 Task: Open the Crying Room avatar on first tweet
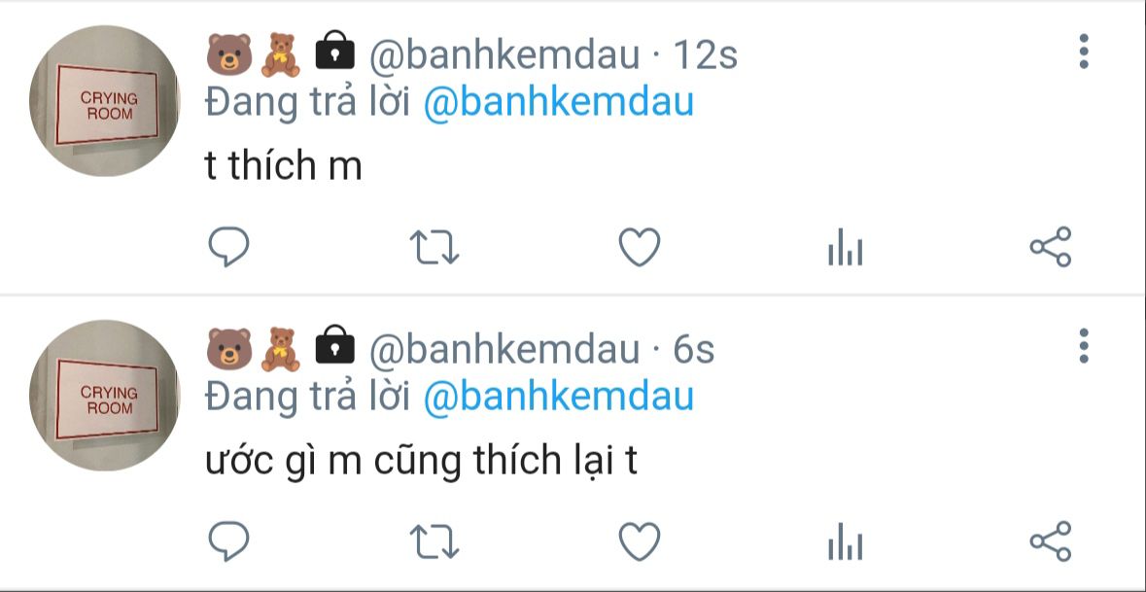tap(104, 101)
